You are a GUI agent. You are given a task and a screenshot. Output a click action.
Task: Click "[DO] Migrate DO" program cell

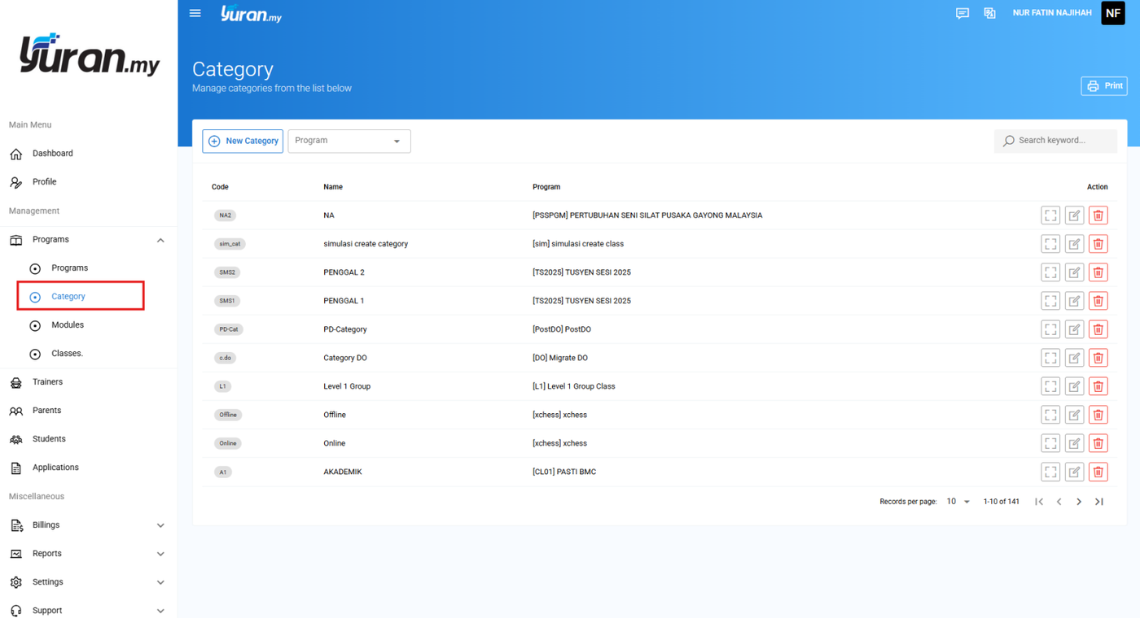pyautogui.click(x=560, y=358)
